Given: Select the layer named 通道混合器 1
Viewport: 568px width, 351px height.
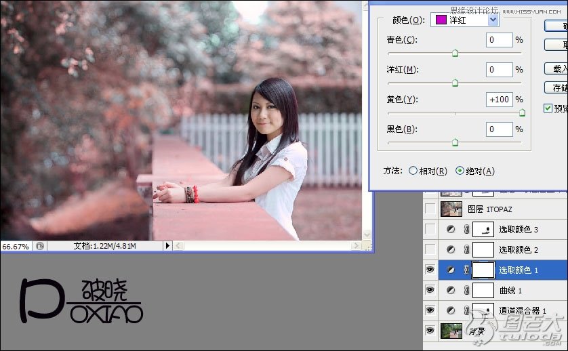Looking at the screenshot, I should point(523,310).
